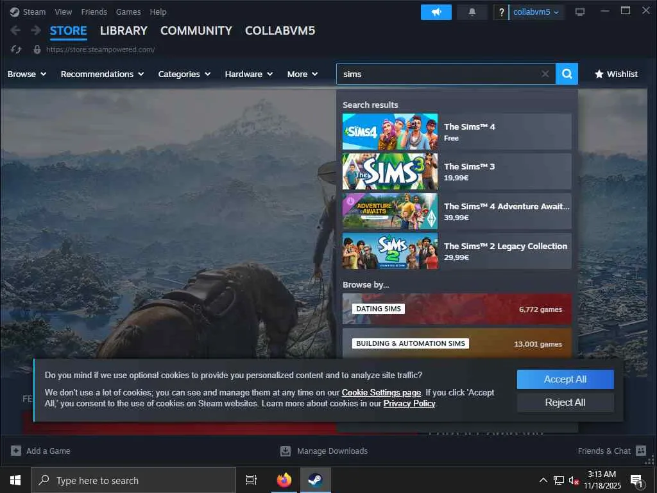This screenshot has height=493, width=657.
Task: Clear the search box with the X
Action: (x=545, y=74)
